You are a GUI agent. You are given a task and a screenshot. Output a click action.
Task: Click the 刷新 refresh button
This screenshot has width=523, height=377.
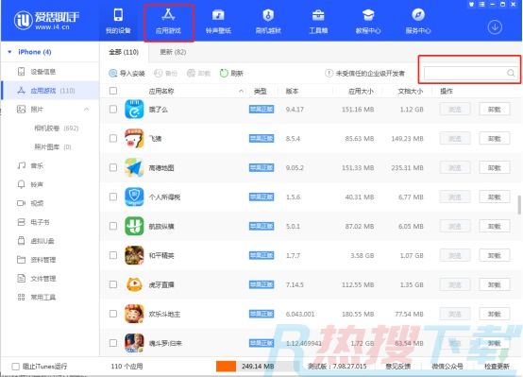click(x=231, y=73)
